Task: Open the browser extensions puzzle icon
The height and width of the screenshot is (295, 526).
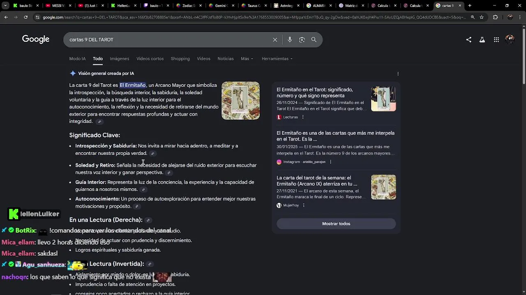Action: point(495,17)
